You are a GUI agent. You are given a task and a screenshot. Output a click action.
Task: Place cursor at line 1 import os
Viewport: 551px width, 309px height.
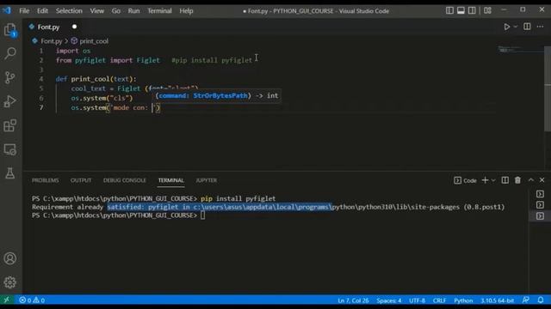pos(73,51)
